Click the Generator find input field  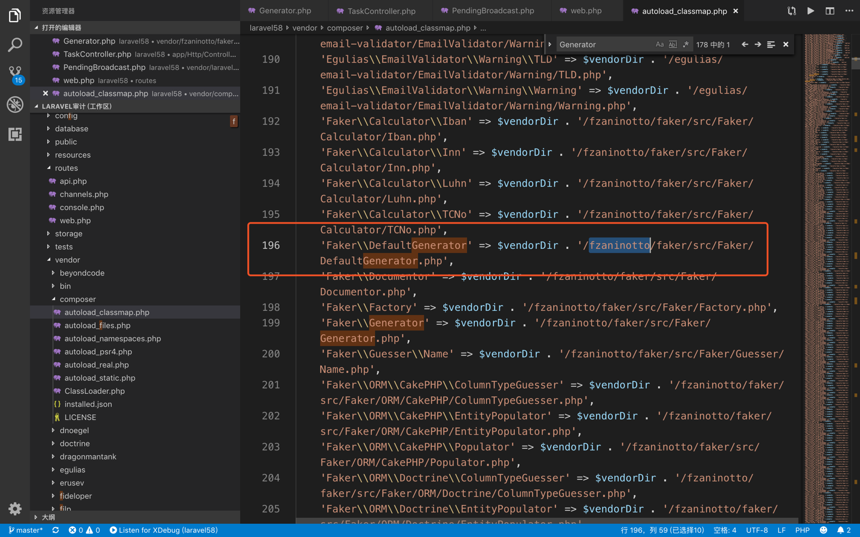[603, 45]
